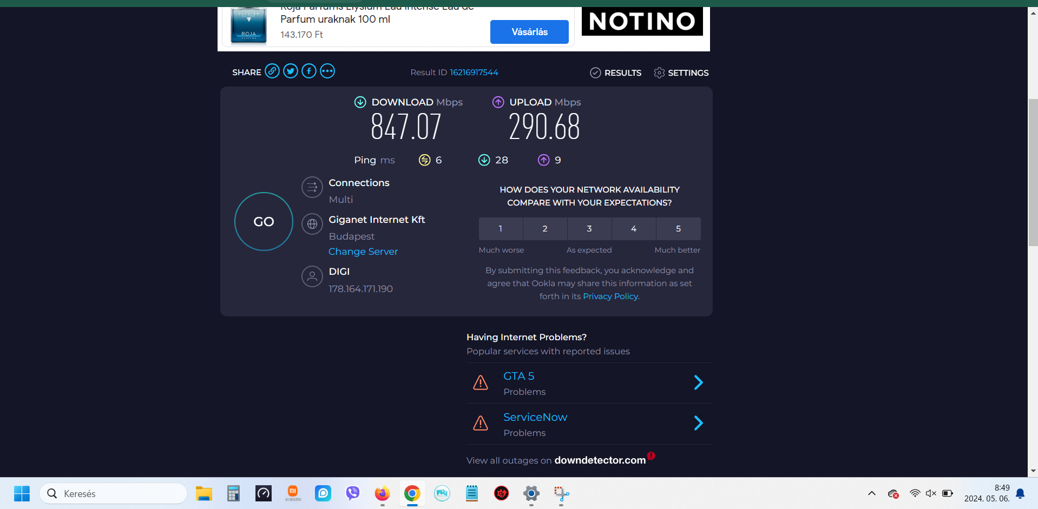Image resolution: width=1038 pixels, height=509 pixels.
Task: Copy the share link icon
Action: point(272,71)
